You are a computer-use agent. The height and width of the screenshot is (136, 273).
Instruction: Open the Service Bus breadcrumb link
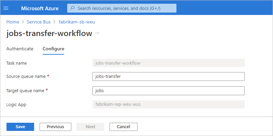coord(39,22)
